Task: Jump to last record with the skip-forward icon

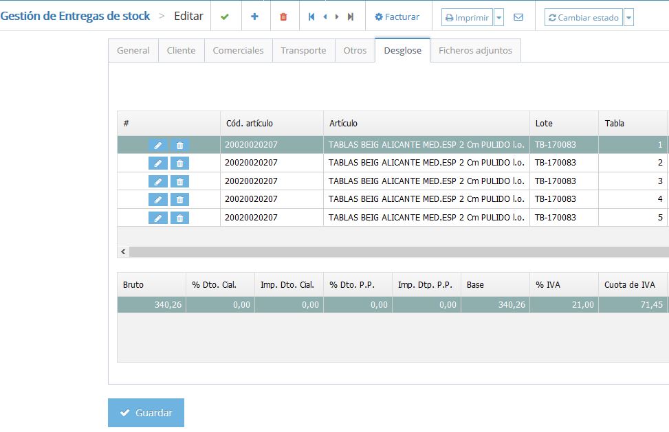Action: (x=350, y=16)
